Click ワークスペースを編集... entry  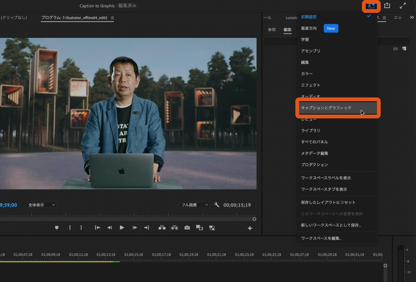(x=321, y=238)
